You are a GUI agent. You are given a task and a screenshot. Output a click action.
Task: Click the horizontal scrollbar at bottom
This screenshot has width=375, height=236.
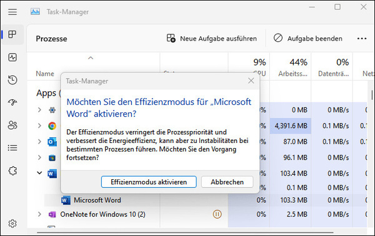point(185,232)
